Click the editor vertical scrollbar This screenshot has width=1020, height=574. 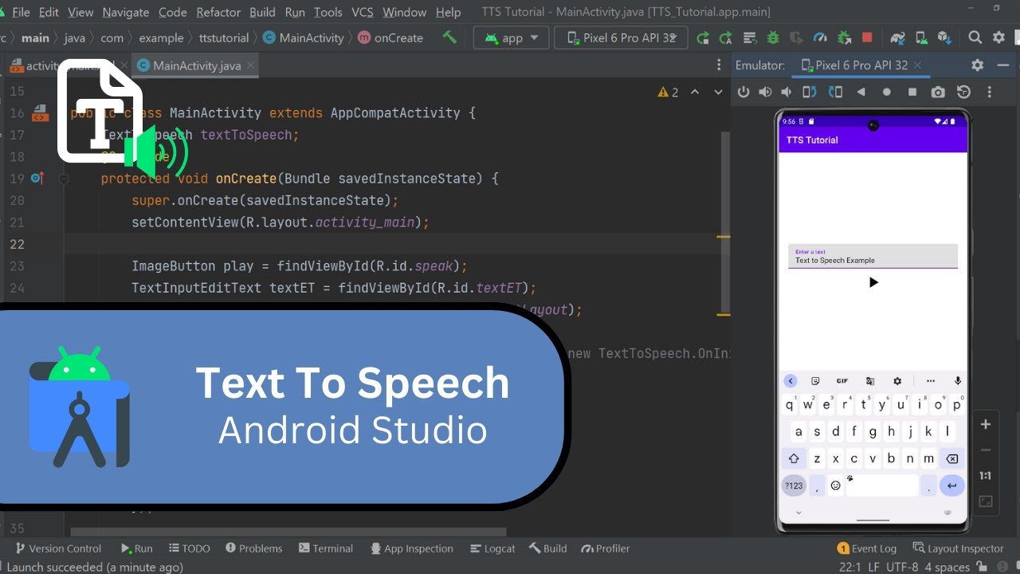coord(725,222)
